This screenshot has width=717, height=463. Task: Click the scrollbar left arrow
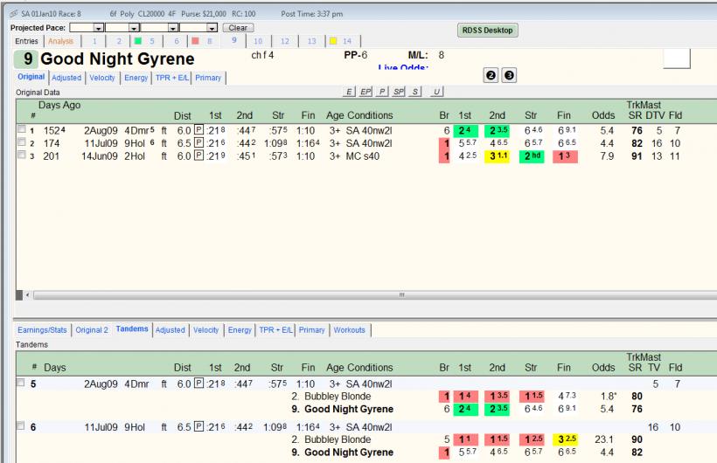tap(27, 295)
